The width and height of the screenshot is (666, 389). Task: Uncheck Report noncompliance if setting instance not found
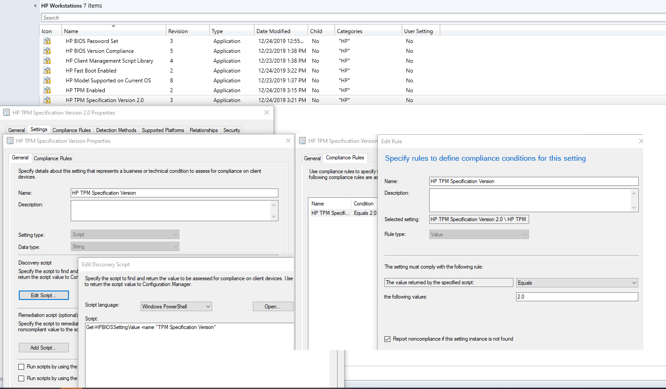tap(387, 339)
